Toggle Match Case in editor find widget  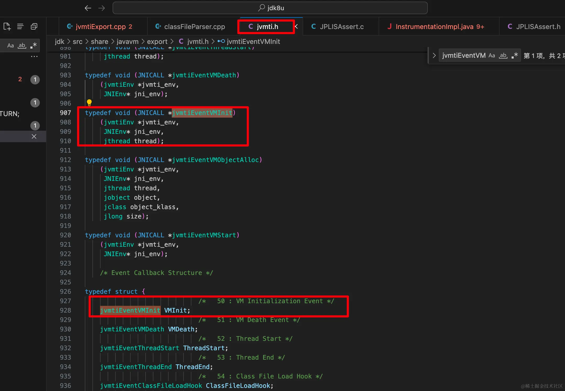click(492, 55)
